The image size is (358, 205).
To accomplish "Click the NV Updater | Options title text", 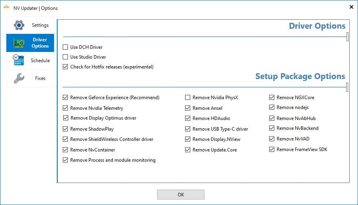I will pyautogui.click(x=36, y=8).
